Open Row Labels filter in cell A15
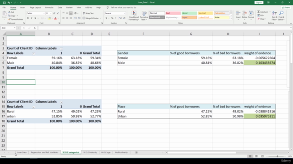 33,108
